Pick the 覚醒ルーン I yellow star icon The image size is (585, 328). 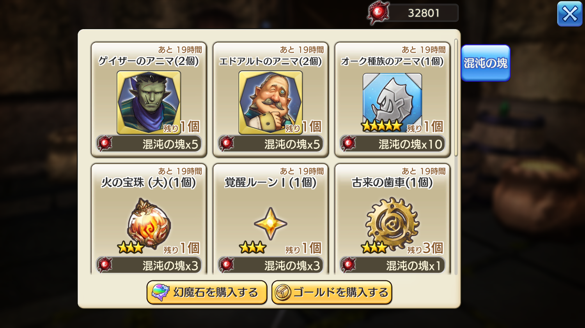pyautogui.click(x=270, y=224)
